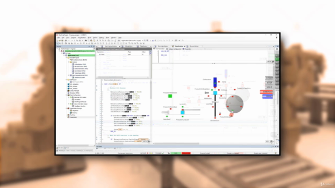This screenshot has width=335, height=188.
Task: Click the Print toolbar icon
Action: (65, 41)
